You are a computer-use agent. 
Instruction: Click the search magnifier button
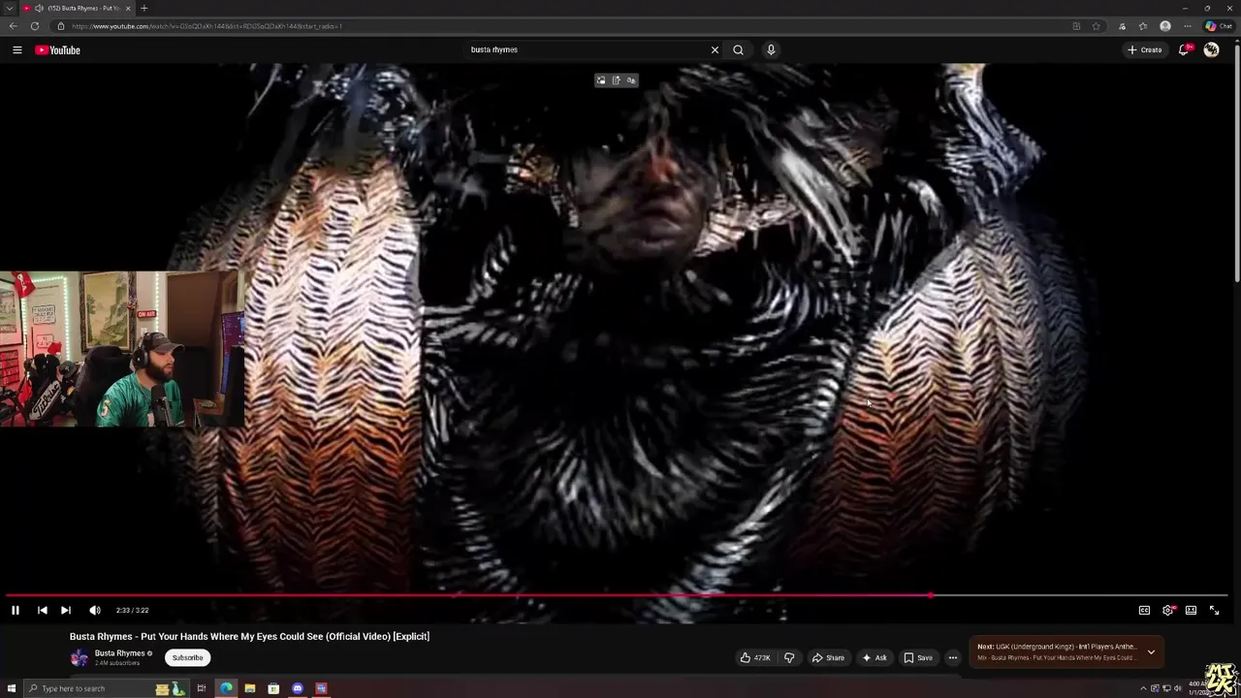point(738,49)
